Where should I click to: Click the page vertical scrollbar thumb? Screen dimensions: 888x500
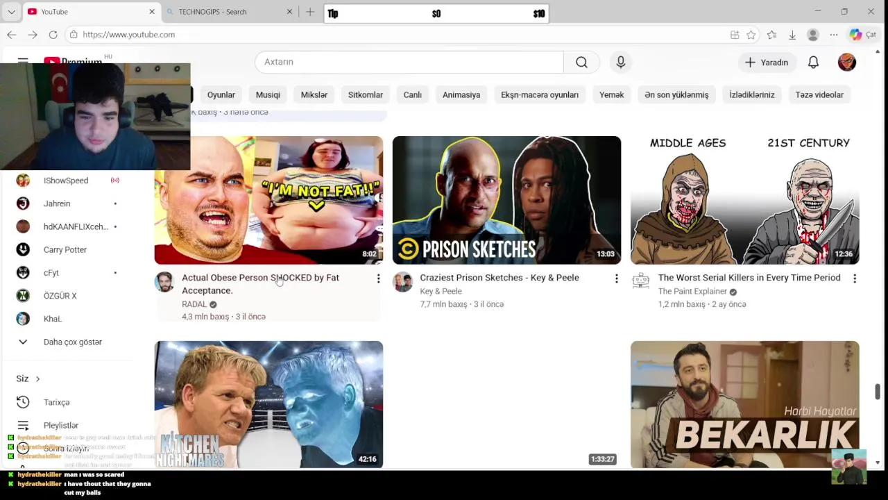[878, 392]
